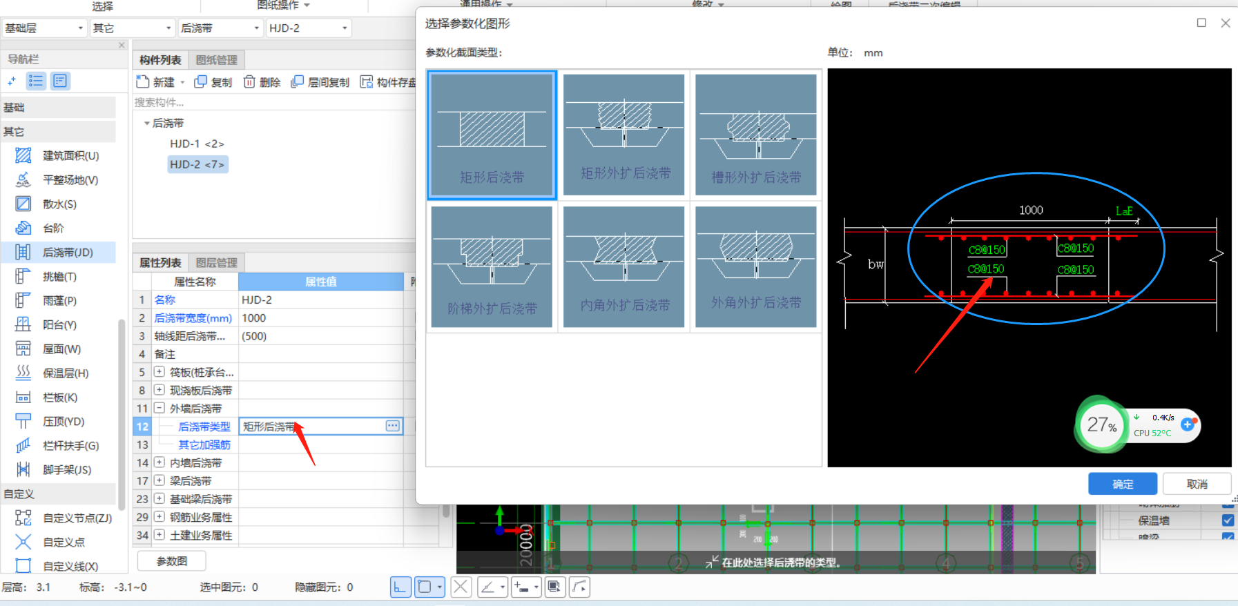Toggle the orthogonal mode icon in the status bar

tap(400, 587)
